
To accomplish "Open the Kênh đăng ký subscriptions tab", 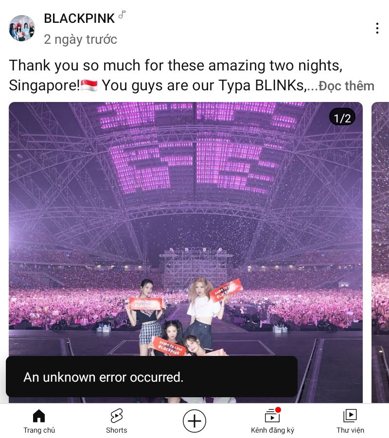I will (272, 421).
